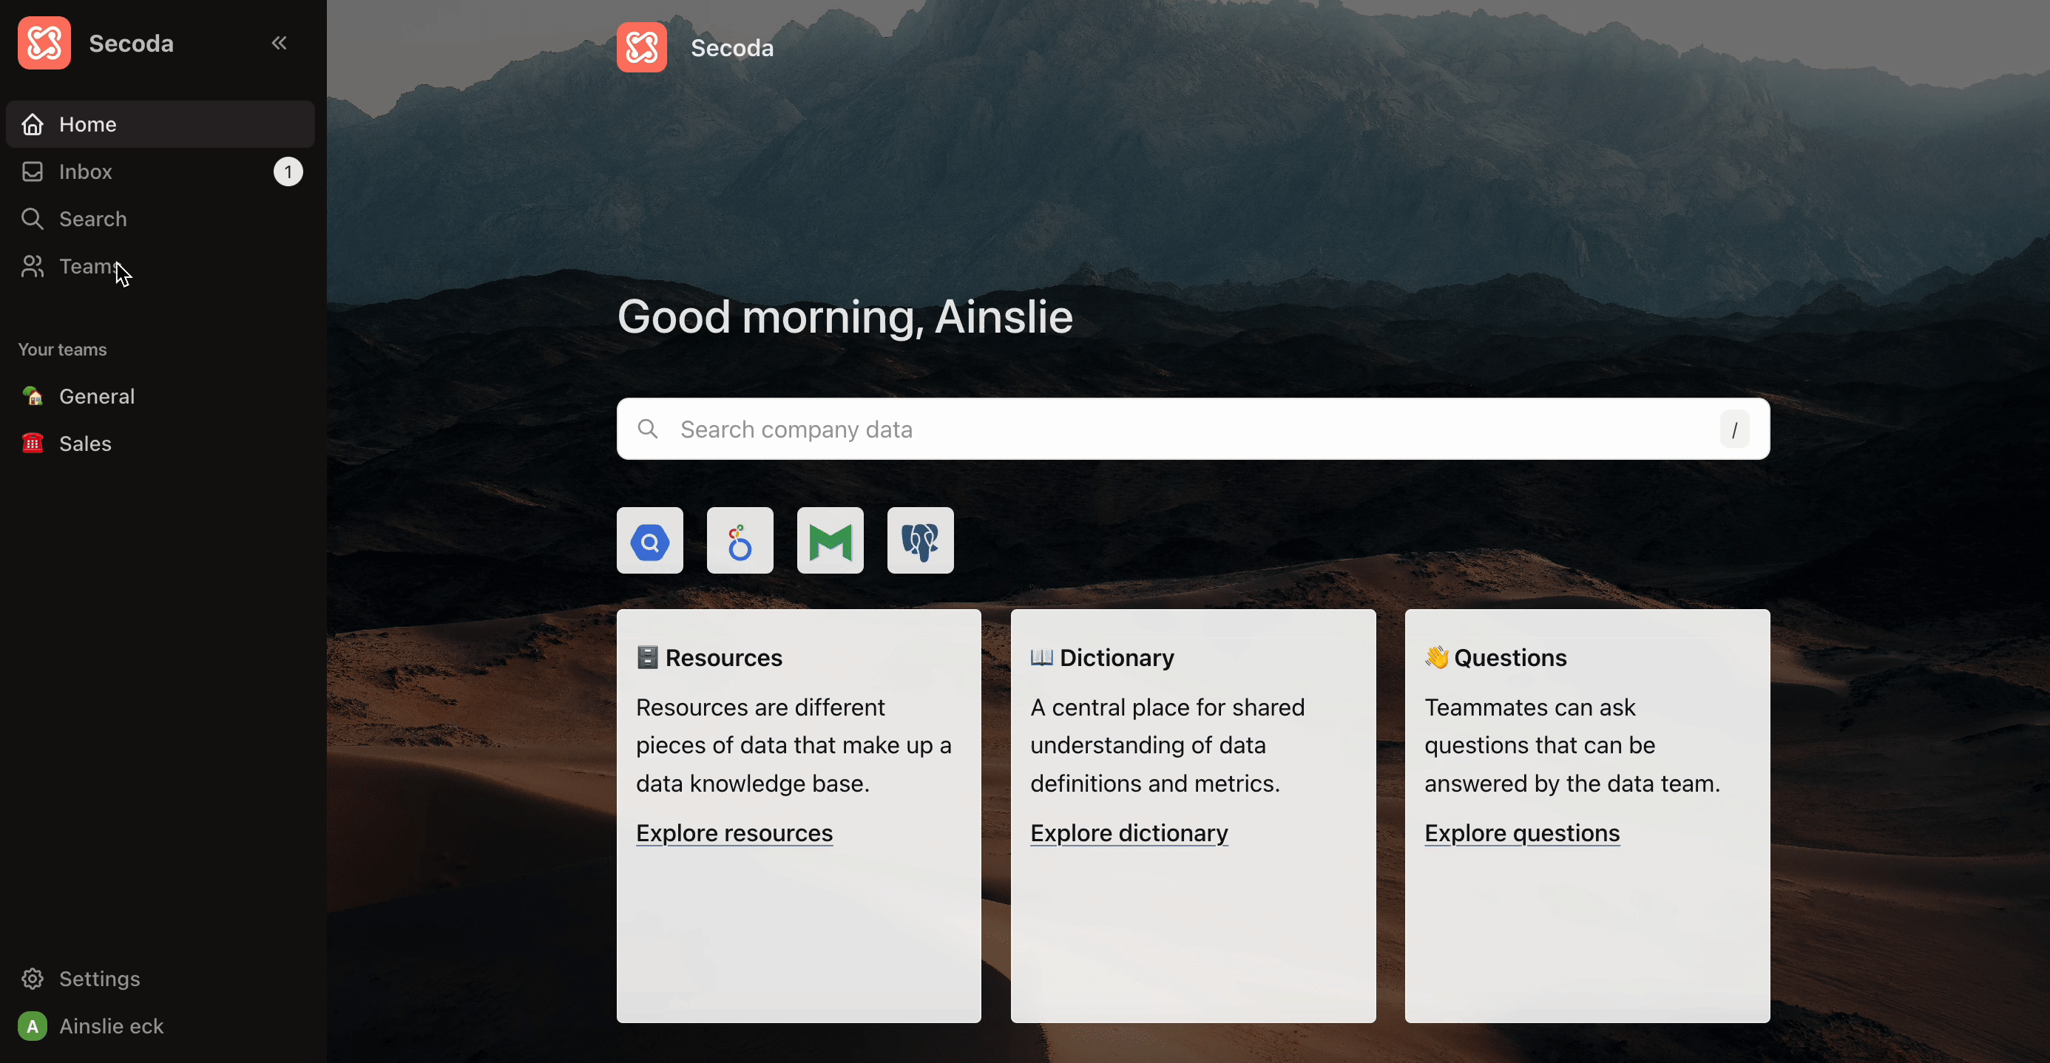Open the Teams menu item
The height and width of the screenshot is (1063, 2050).
[x=160, y=266]
